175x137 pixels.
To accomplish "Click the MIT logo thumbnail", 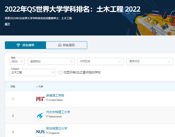I will point(40,99).
